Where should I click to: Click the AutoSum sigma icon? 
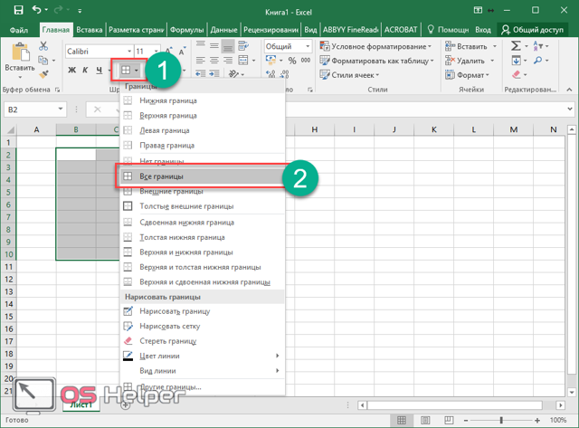click(516, 46)
